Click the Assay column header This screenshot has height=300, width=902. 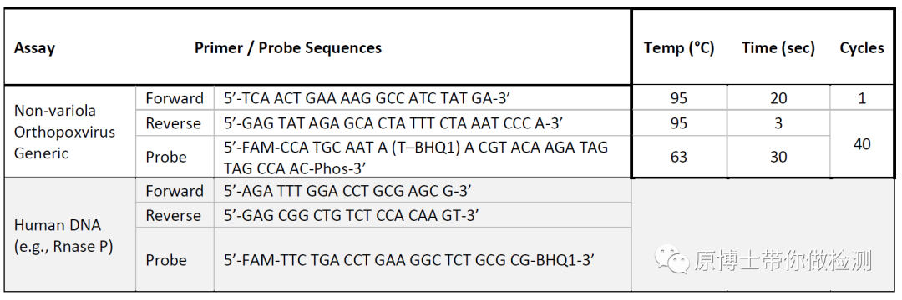point(34,48)
